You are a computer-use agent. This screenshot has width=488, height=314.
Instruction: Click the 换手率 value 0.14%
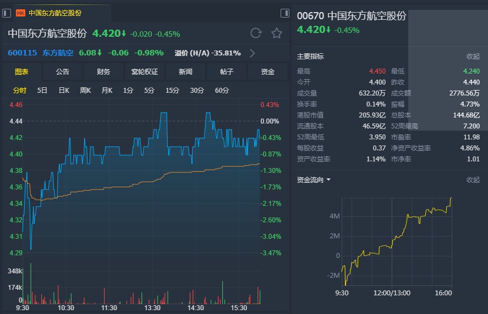click(x=376, y=104)
